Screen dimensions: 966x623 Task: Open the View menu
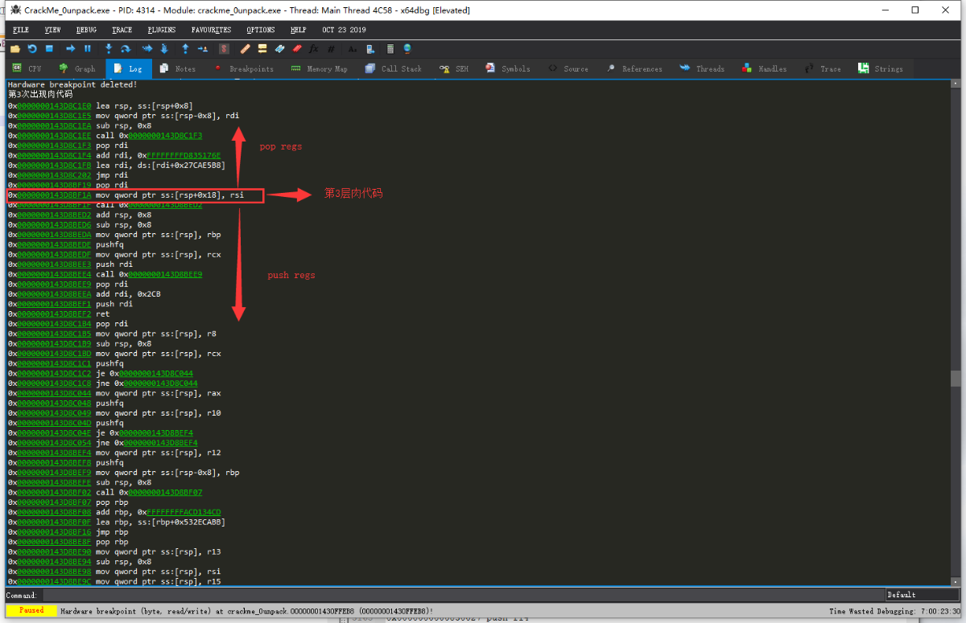click(53, 30)
